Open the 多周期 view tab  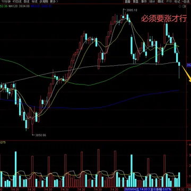pos(44,2)
